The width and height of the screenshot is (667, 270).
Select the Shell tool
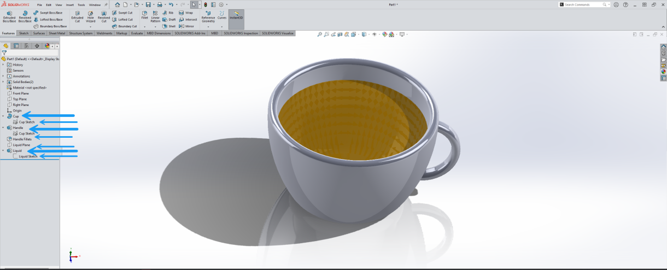169,26
